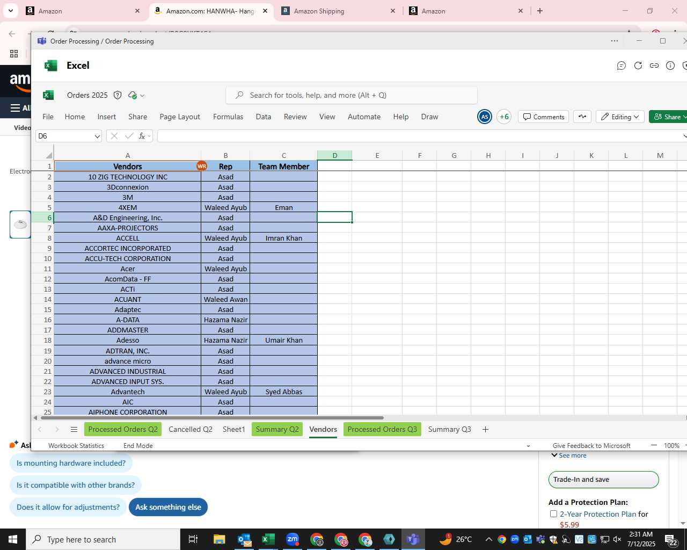
Task: Open Microsoft Teams from taskbar
Action: click(x=413, y=539)
